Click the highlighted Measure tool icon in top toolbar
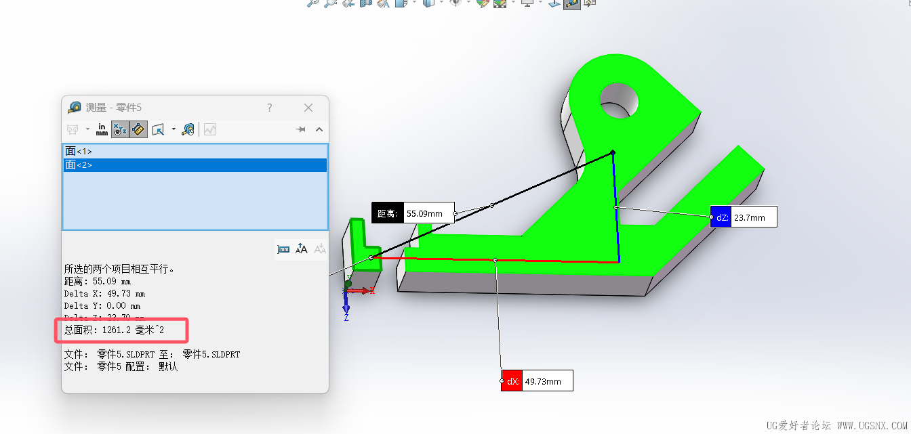Viewport: 911px width, 434px height. [x=572, y=4]
